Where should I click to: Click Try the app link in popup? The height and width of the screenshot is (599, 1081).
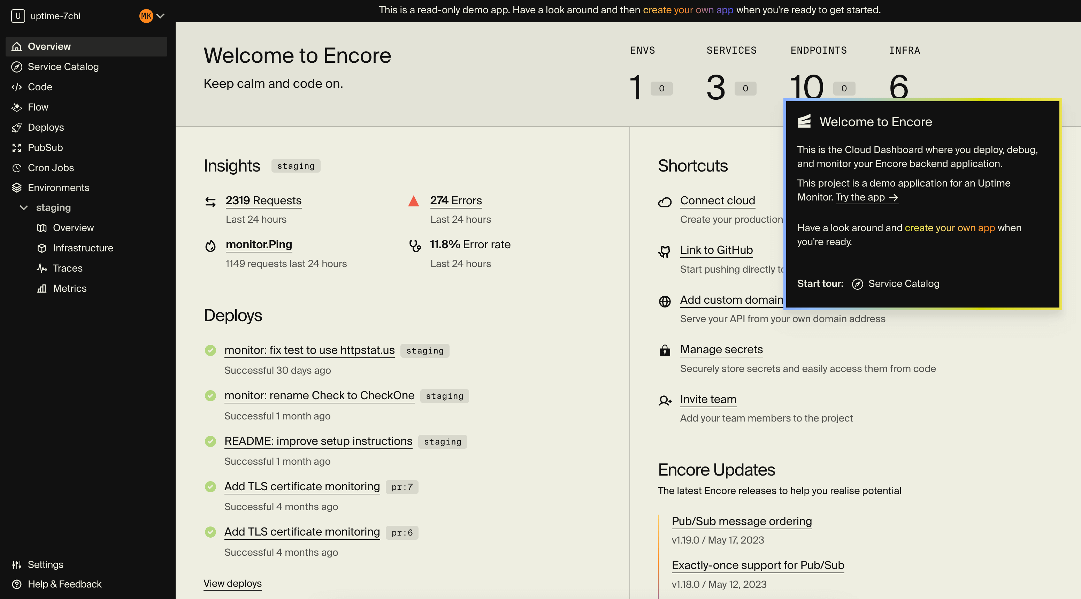pos(867,197)
